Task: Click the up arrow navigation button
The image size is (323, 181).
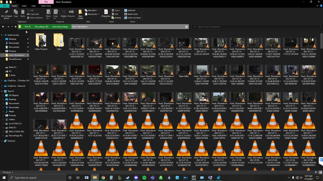Action: point(15,27)
